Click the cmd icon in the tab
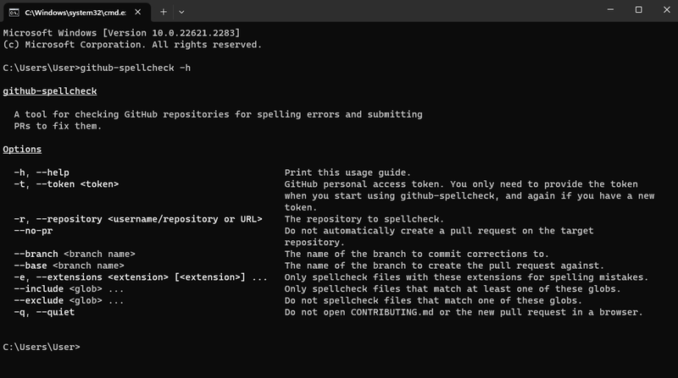This screenshot has height=378, width=678. coord(14,12)
